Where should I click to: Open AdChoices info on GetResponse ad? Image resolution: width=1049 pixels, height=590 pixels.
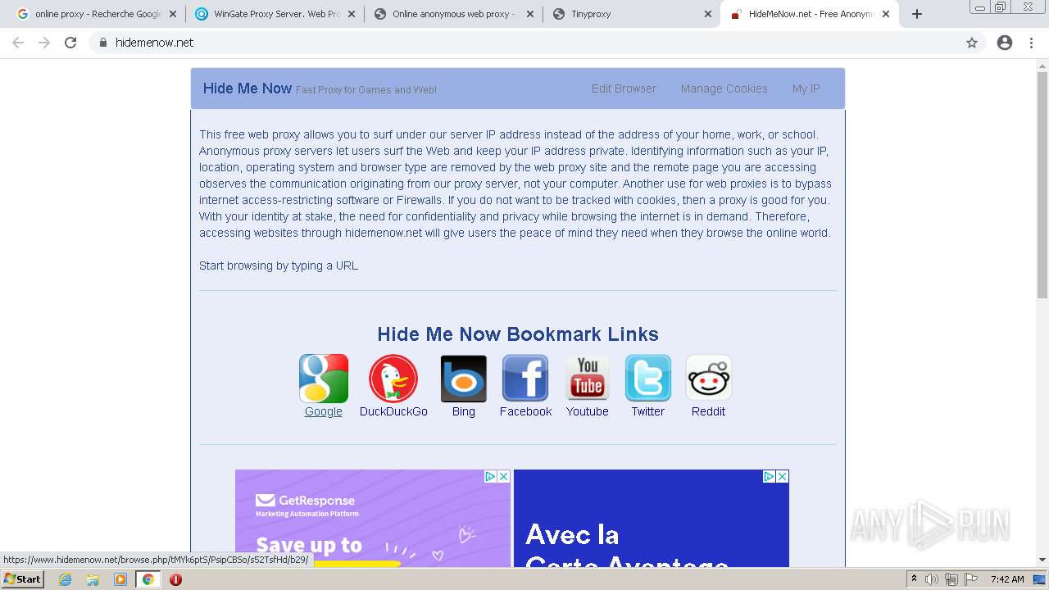coord(490,476)
